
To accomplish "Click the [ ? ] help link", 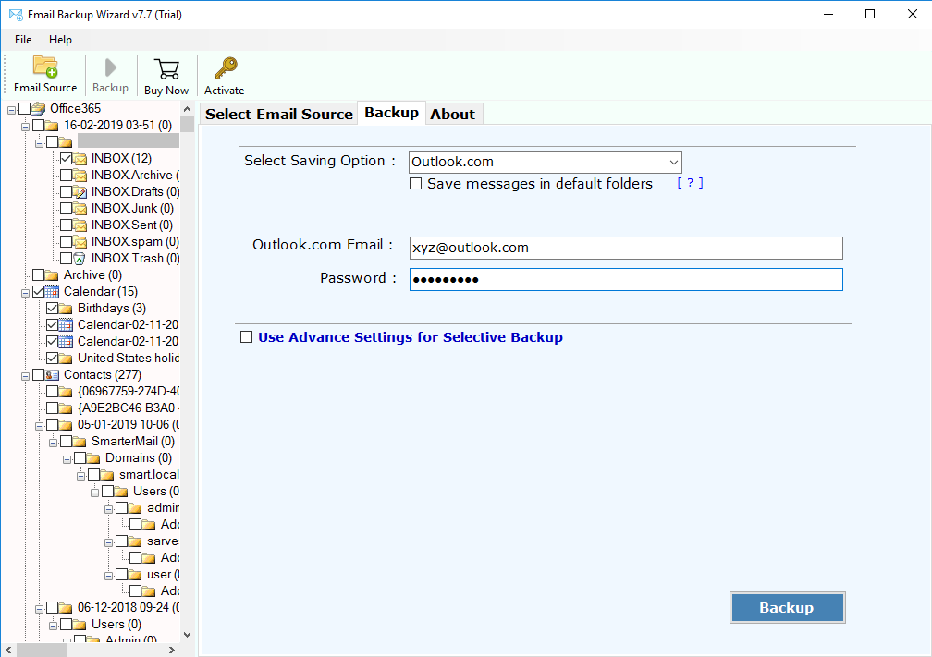I will point(690,183).
